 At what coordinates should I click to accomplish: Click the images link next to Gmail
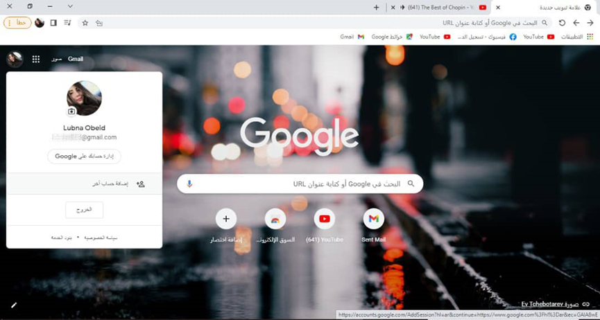tap(57, 59)
